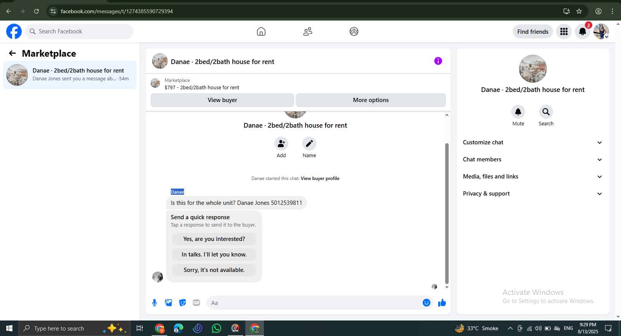This screenshot has width=621, height=336.
Task: Add people to the chat
Action: click(281, 144)
